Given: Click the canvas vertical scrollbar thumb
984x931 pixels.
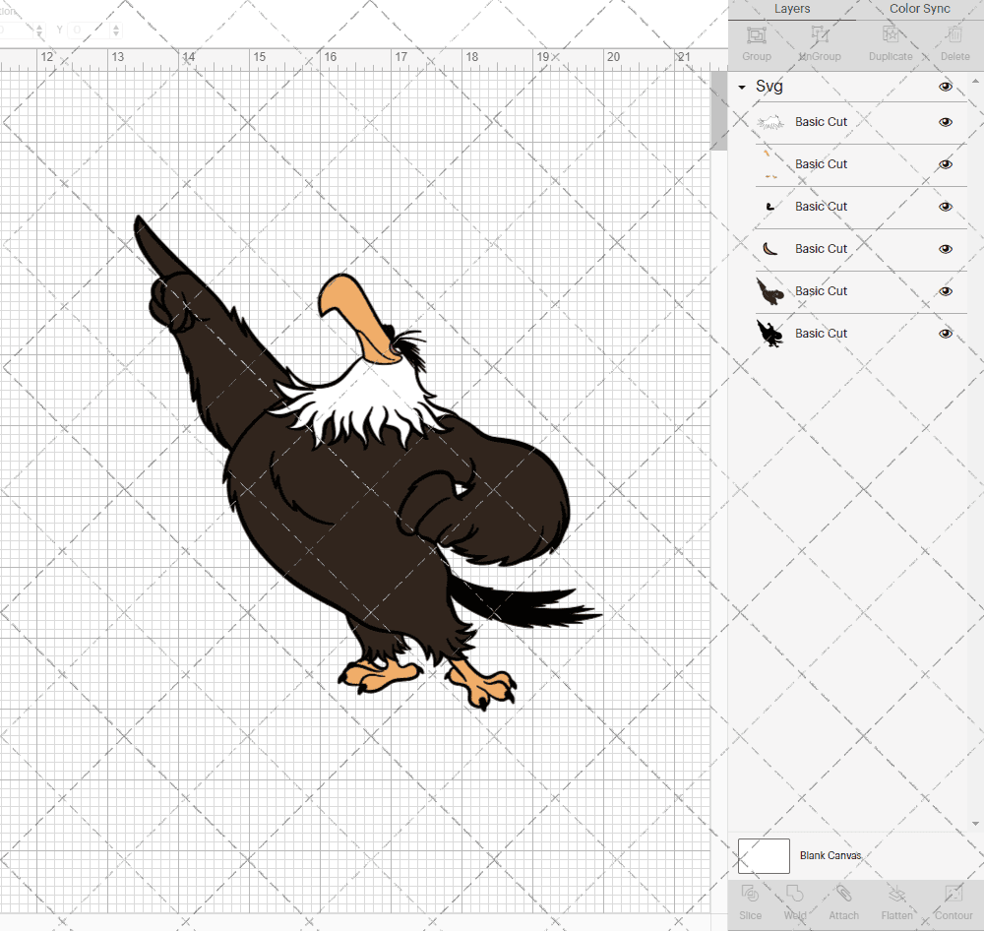Looking at the screenshot, I should (718, 110).
